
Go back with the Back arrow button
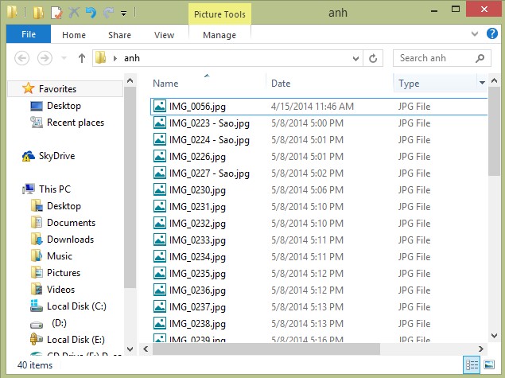point(22,58)
